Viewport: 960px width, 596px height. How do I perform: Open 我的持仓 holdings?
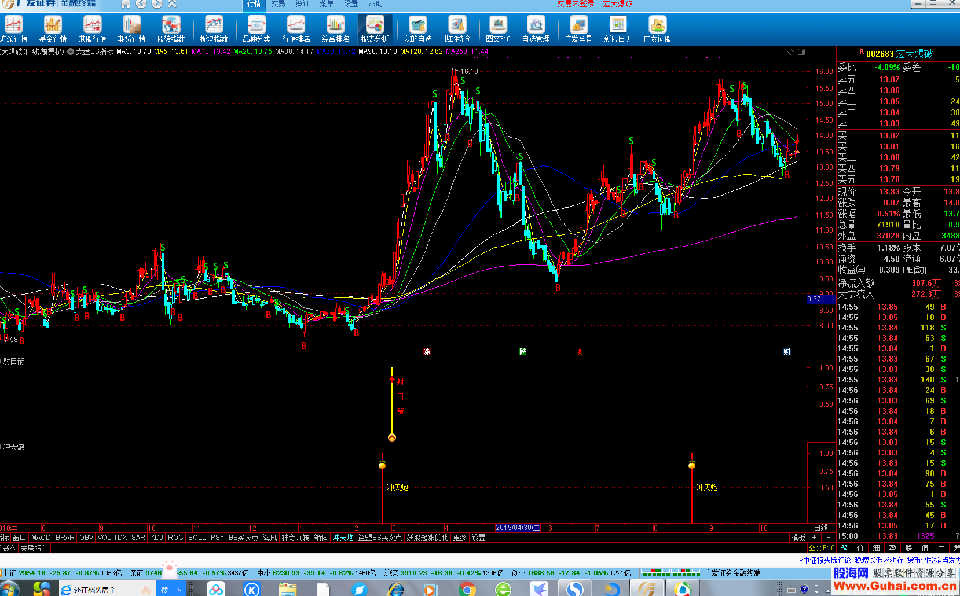457,30
